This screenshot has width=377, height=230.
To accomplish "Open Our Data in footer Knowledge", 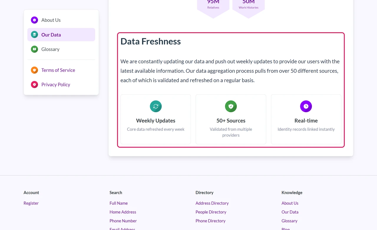I will pos(290,212).
